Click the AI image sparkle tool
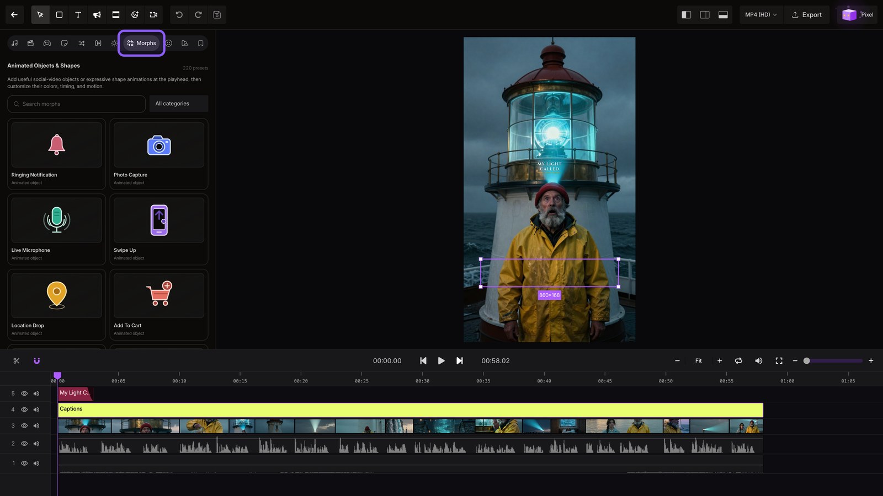 135,15
